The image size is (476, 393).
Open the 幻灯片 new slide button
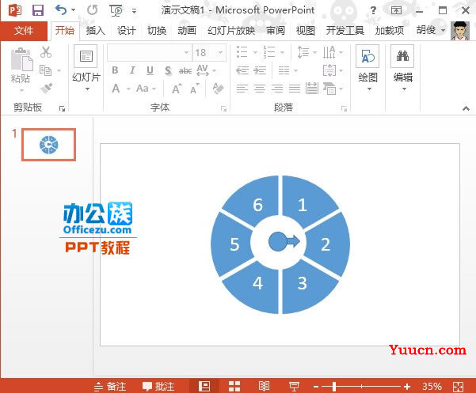tap(86, 69)
